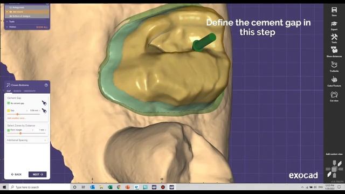The width and height of the screenshot is (345, 194).
Task: Collapse the Teeth section
Action: [x=7, y=22]
